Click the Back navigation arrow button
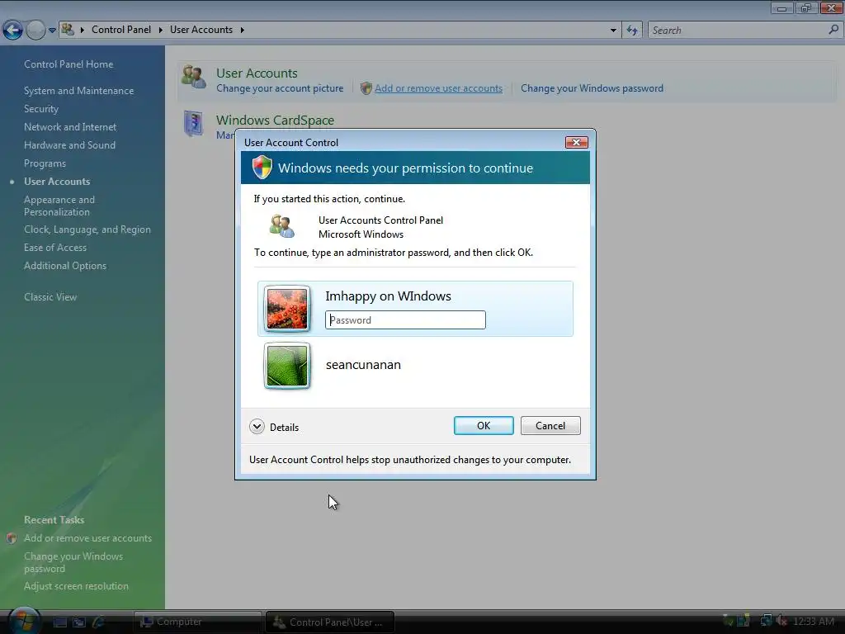Screen dimensions: 845x634 click(13, 31)
